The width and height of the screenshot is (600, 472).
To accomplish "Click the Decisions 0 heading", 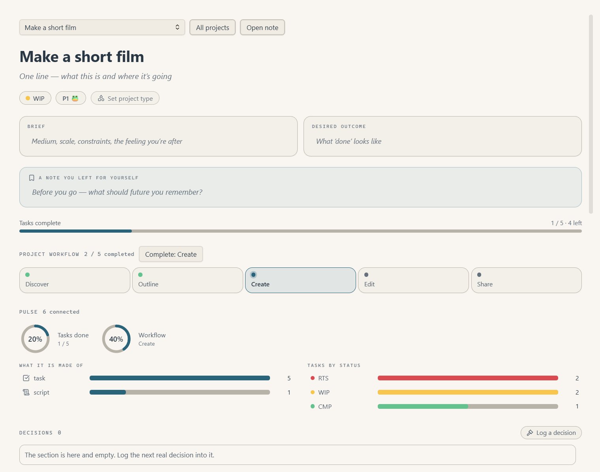I will pyautogui.click(x=40, y=433).
